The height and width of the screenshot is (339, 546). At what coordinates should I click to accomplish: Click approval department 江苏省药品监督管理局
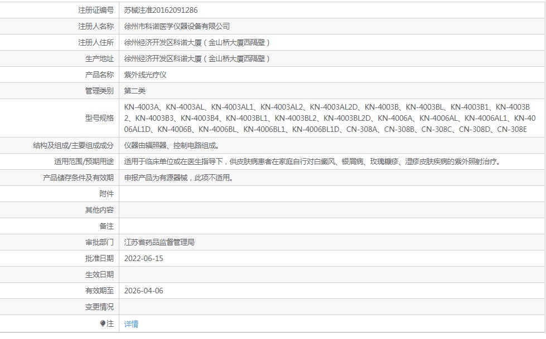coord(159,242)
